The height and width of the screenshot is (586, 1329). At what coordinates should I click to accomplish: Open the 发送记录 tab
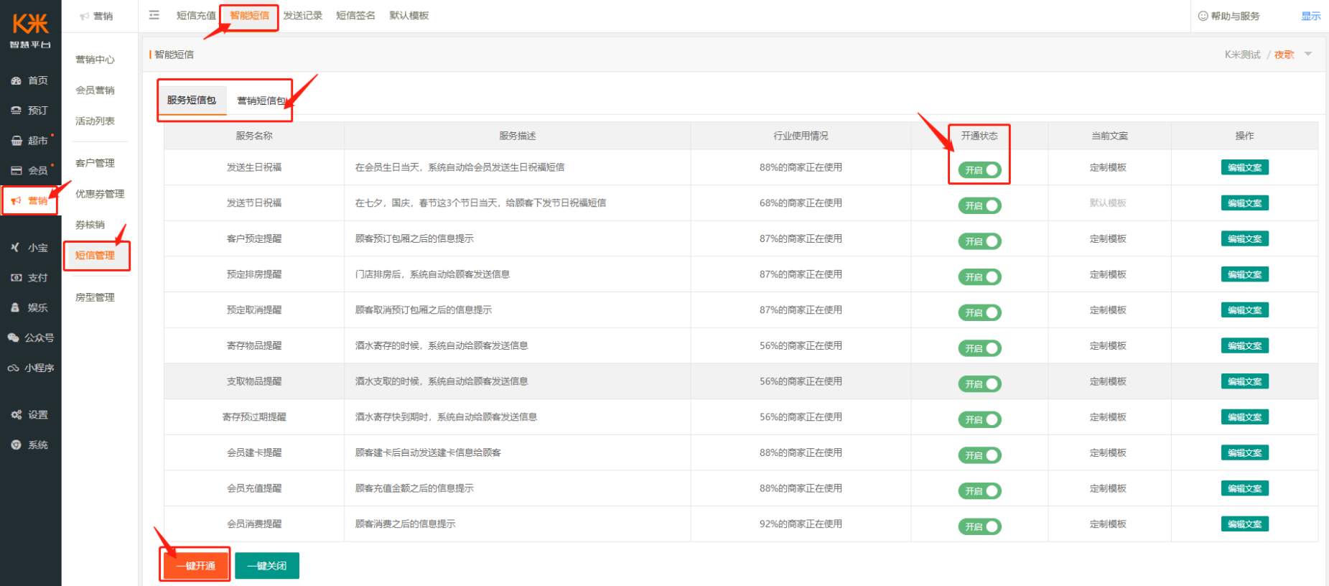tap(302, 15)
